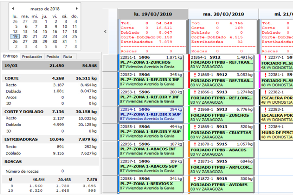Click 'marzo de 2018' calendar title
Image resolution: width=293 pixels, height=195 pixels.
(45, 9)
